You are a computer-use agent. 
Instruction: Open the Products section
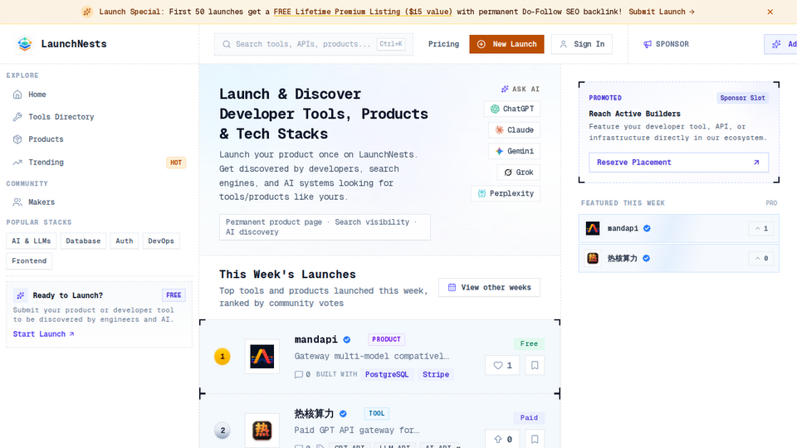(99, 139)
